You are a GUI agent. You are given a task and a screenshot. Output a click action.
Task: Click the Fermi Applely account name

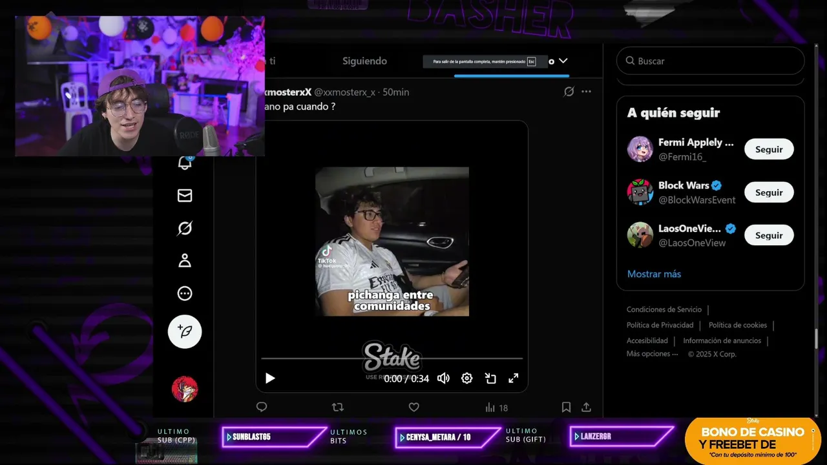(x=696, y=142)
